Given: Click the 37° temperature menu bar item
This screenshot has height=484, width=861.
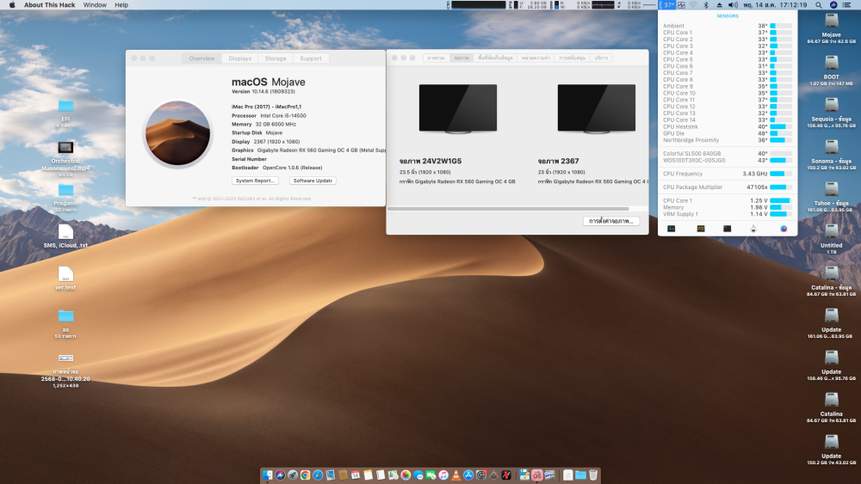Looking at the screenshot, I should coord(666,5).
